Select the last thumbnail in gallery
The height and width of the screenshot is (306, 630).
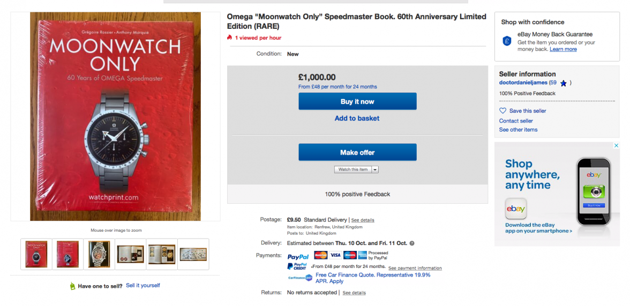click(x=193, y=254)
